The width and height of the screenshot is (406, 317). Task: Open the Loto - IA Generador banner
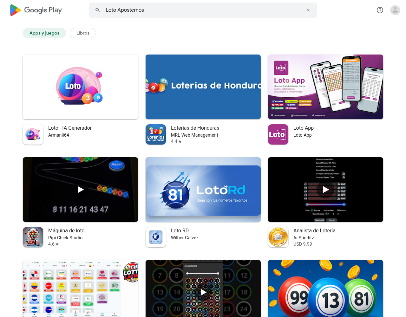coord(80,87)
